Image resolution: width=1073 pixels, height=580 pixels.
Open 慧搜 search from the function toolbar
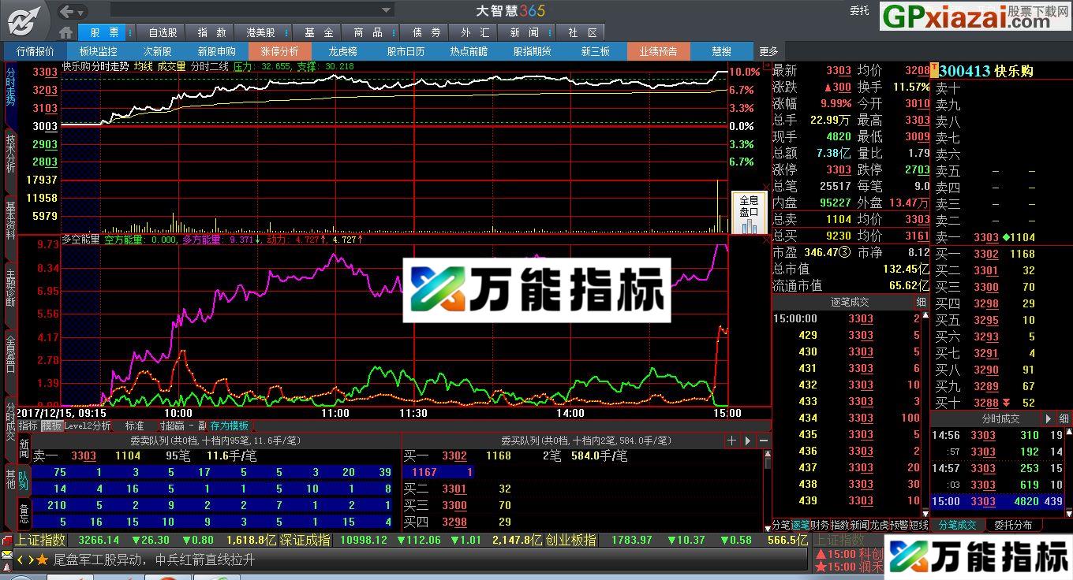(720, 50)
